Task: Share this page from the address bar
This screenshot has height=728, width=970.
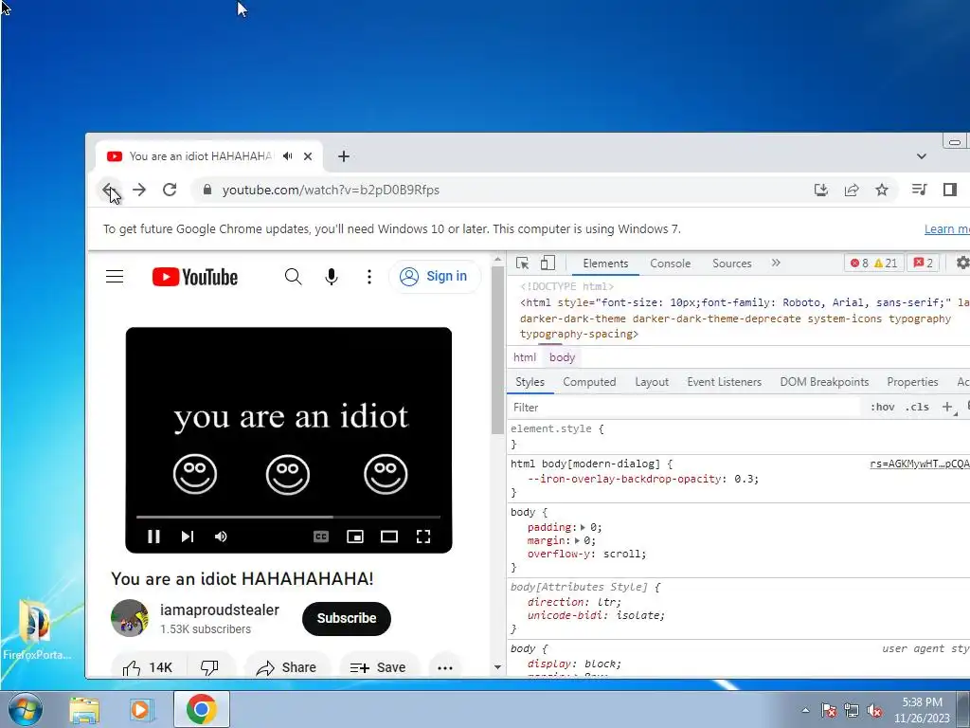Action: pos(852,190)
